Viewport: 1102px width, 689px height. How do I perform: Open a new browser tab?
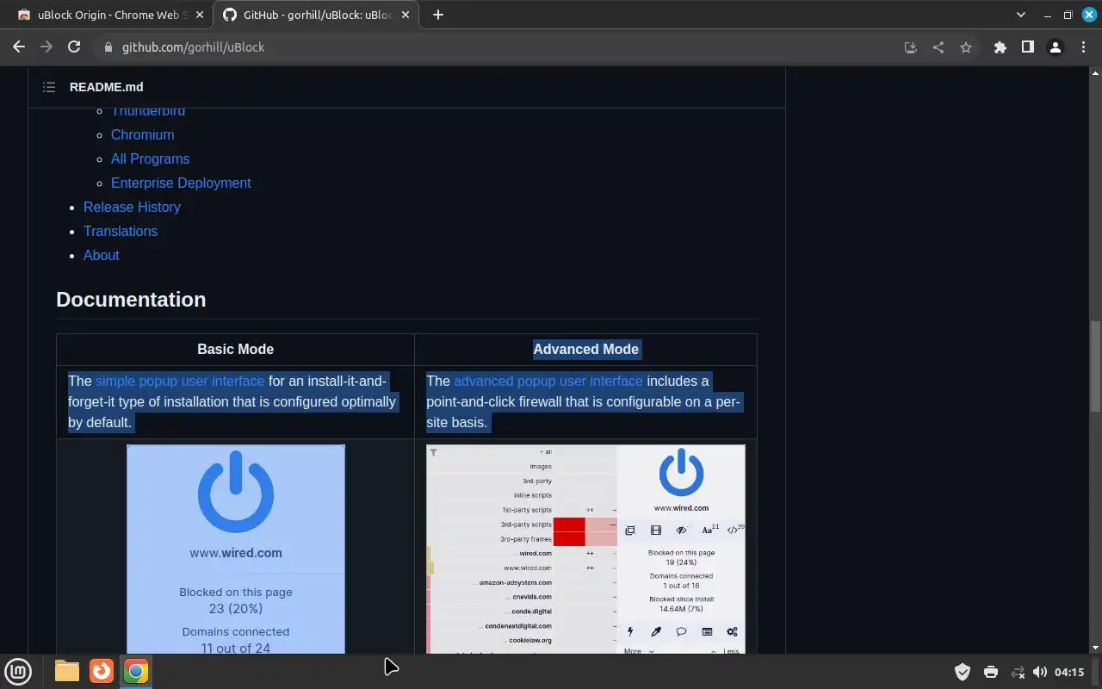pyautogui.click(x=437, y=15)
